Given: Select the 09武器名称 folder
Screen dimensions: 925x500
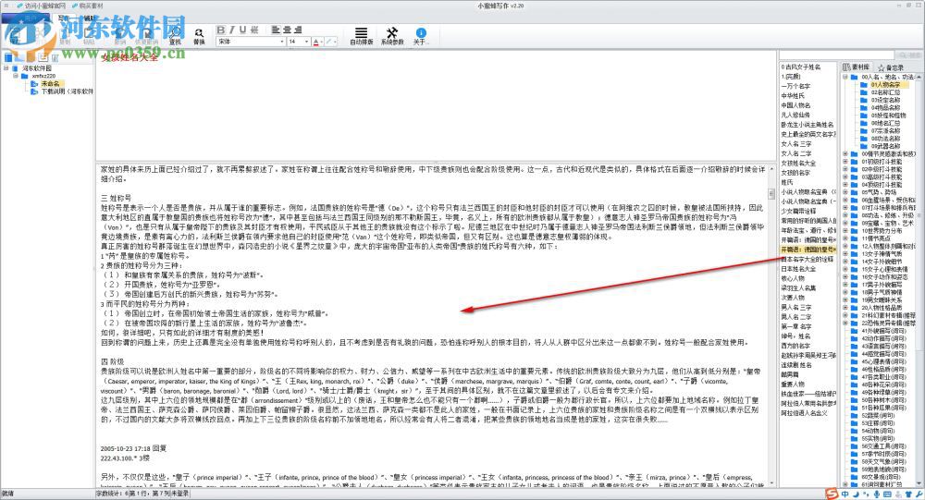Looking at the screenshot, I should click(885, 146).
